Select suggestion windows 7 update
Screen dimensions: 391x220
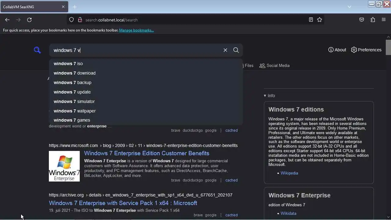[x=146, y=92]
